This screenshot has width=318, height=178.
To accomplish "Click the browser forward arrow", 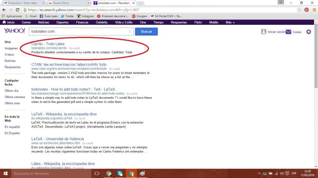I will click(11, 10).
